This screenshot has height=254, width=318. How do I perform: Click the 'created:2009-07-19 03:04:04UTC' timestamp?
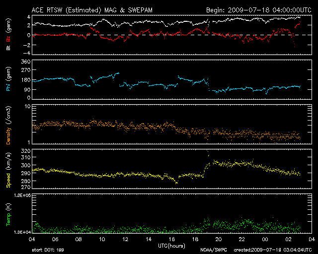tap(273, 250)
